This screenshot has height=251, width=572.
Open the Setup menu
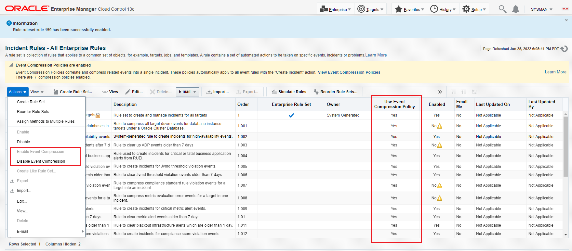pyautogui.click(x=474, y=9)
